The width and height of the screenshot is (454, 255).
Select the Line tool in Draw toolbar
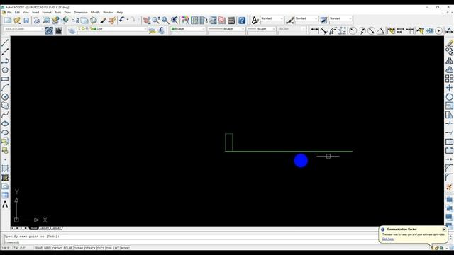click(x=5, y=42)
